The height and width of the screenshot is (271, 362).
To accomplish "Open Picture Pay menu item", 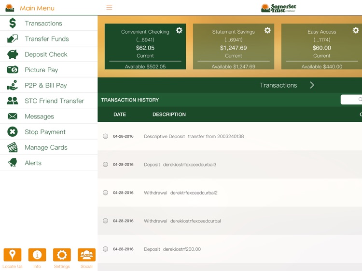I will (49, 70).
